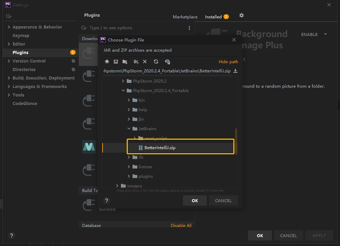The width and height of the screenshot is (340, 246).
Task: Click Hide path link
Action: pyautogui.click(x=228, y=62)
